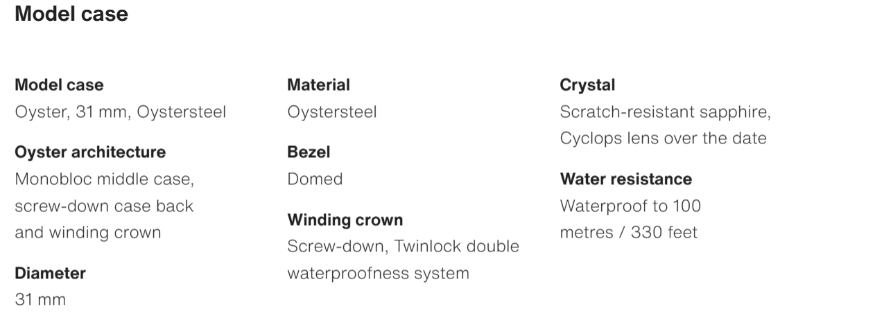Select the "Diameter" spec label
875x320 pixels.
(x=50, y=273)
